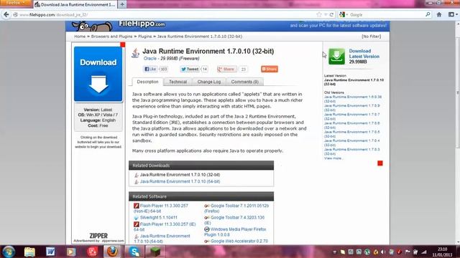Open the Plugins breadcrumb link
The height and width of the screenshot is (258, 460).
(145, 37)
